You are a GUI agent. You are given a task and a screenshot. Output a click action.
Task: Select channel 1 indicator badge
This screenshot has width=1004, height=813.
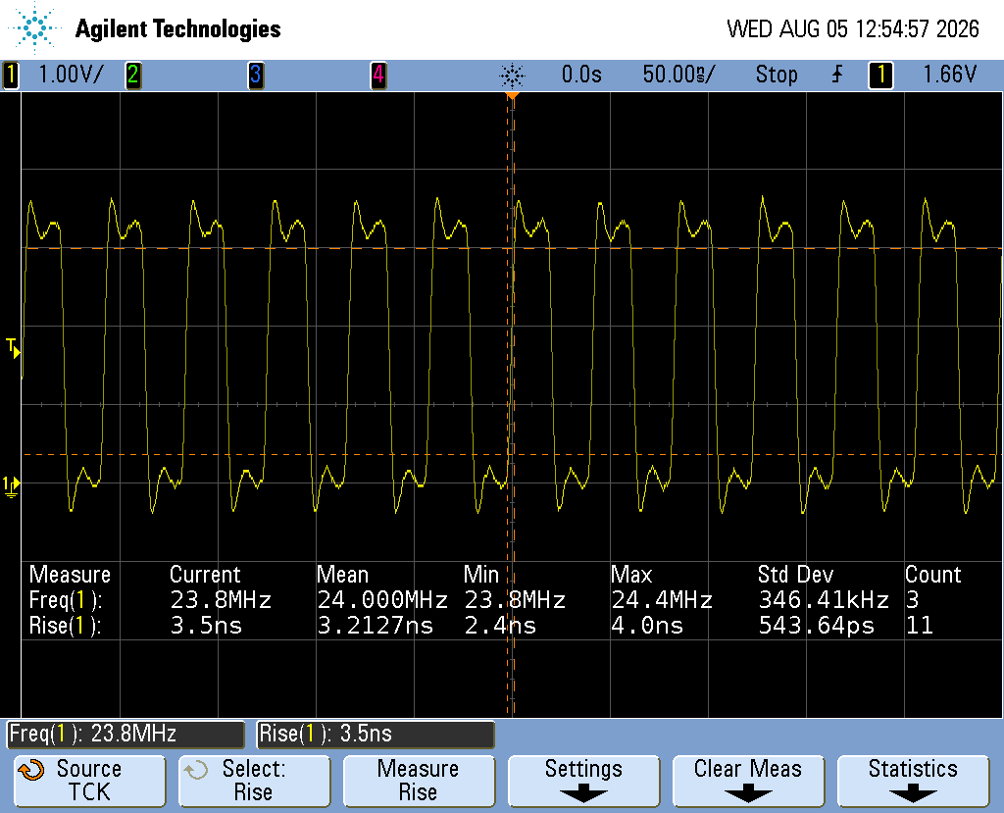tap(10, 75)
